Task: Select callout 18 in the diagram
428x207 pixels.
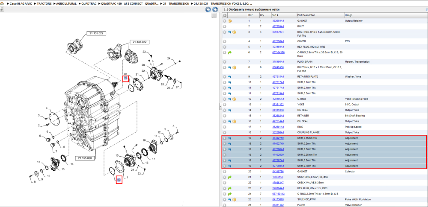Action: [x=144, y=140]
